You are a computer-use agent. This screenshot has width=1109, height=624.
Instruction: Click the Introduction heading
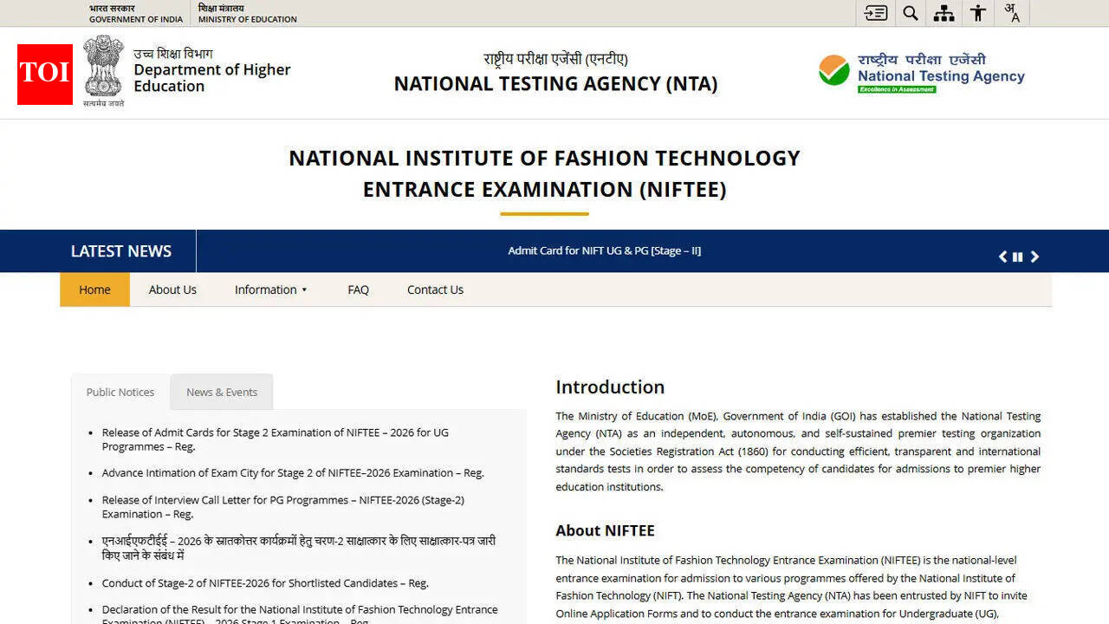pos(610,387)
